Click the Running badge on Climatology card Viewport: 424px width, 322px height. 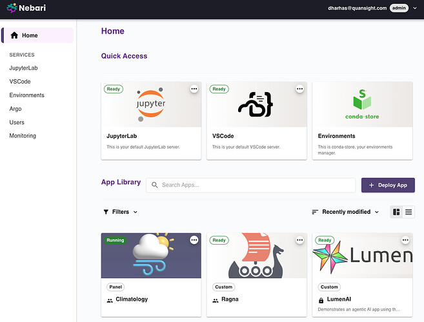pyautogui.click(x=115, y=240)
